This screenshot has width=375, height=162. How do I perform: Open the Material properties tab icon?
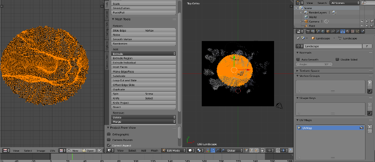tap(347, 31)
